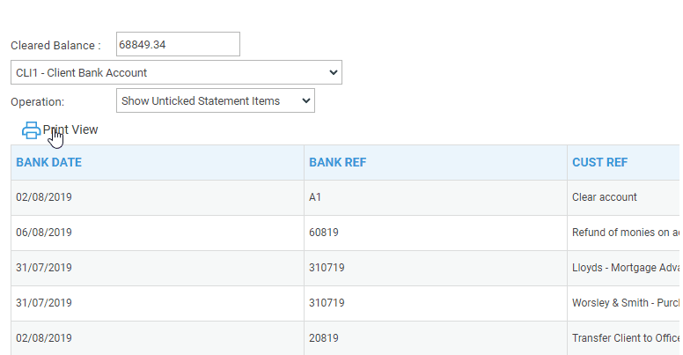Image resolution: width=683 pixels, height=355 pixels.
Task: Select the bank date in the A1 row
Action: tap(44, 197)
